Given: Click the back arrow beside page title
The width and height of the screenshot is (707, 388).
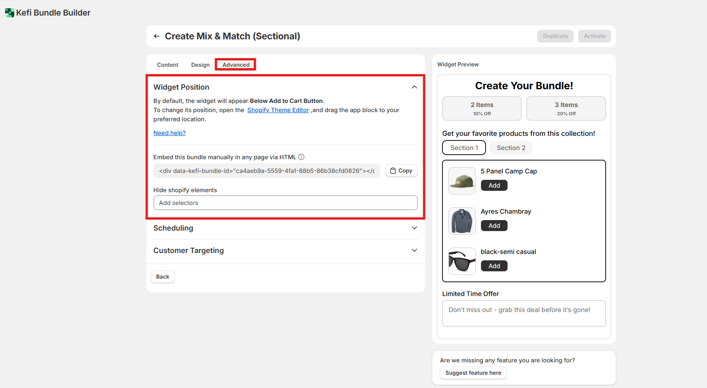Looking at the screenshot, I should pos(157,36).
